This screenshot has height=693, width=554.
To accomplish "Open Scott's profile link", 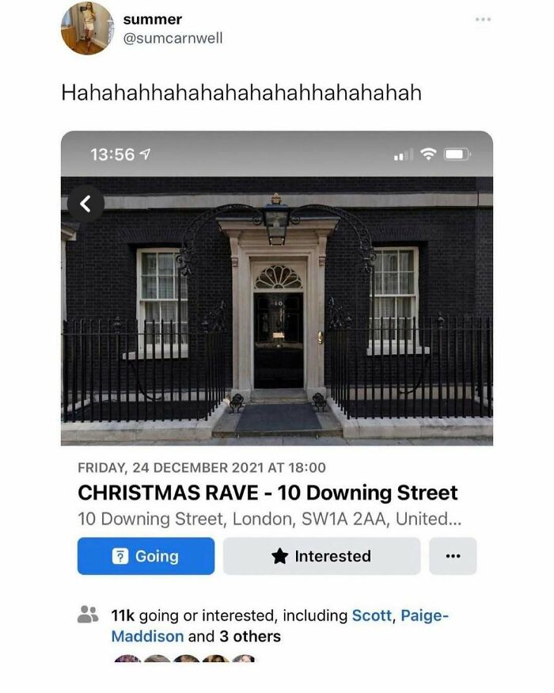I will 371,615.
